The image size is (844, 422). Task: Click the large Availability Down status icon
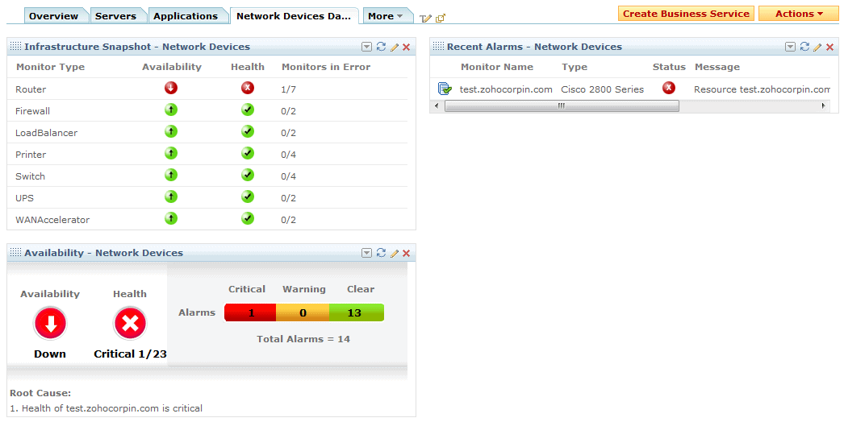coord(50,324)
